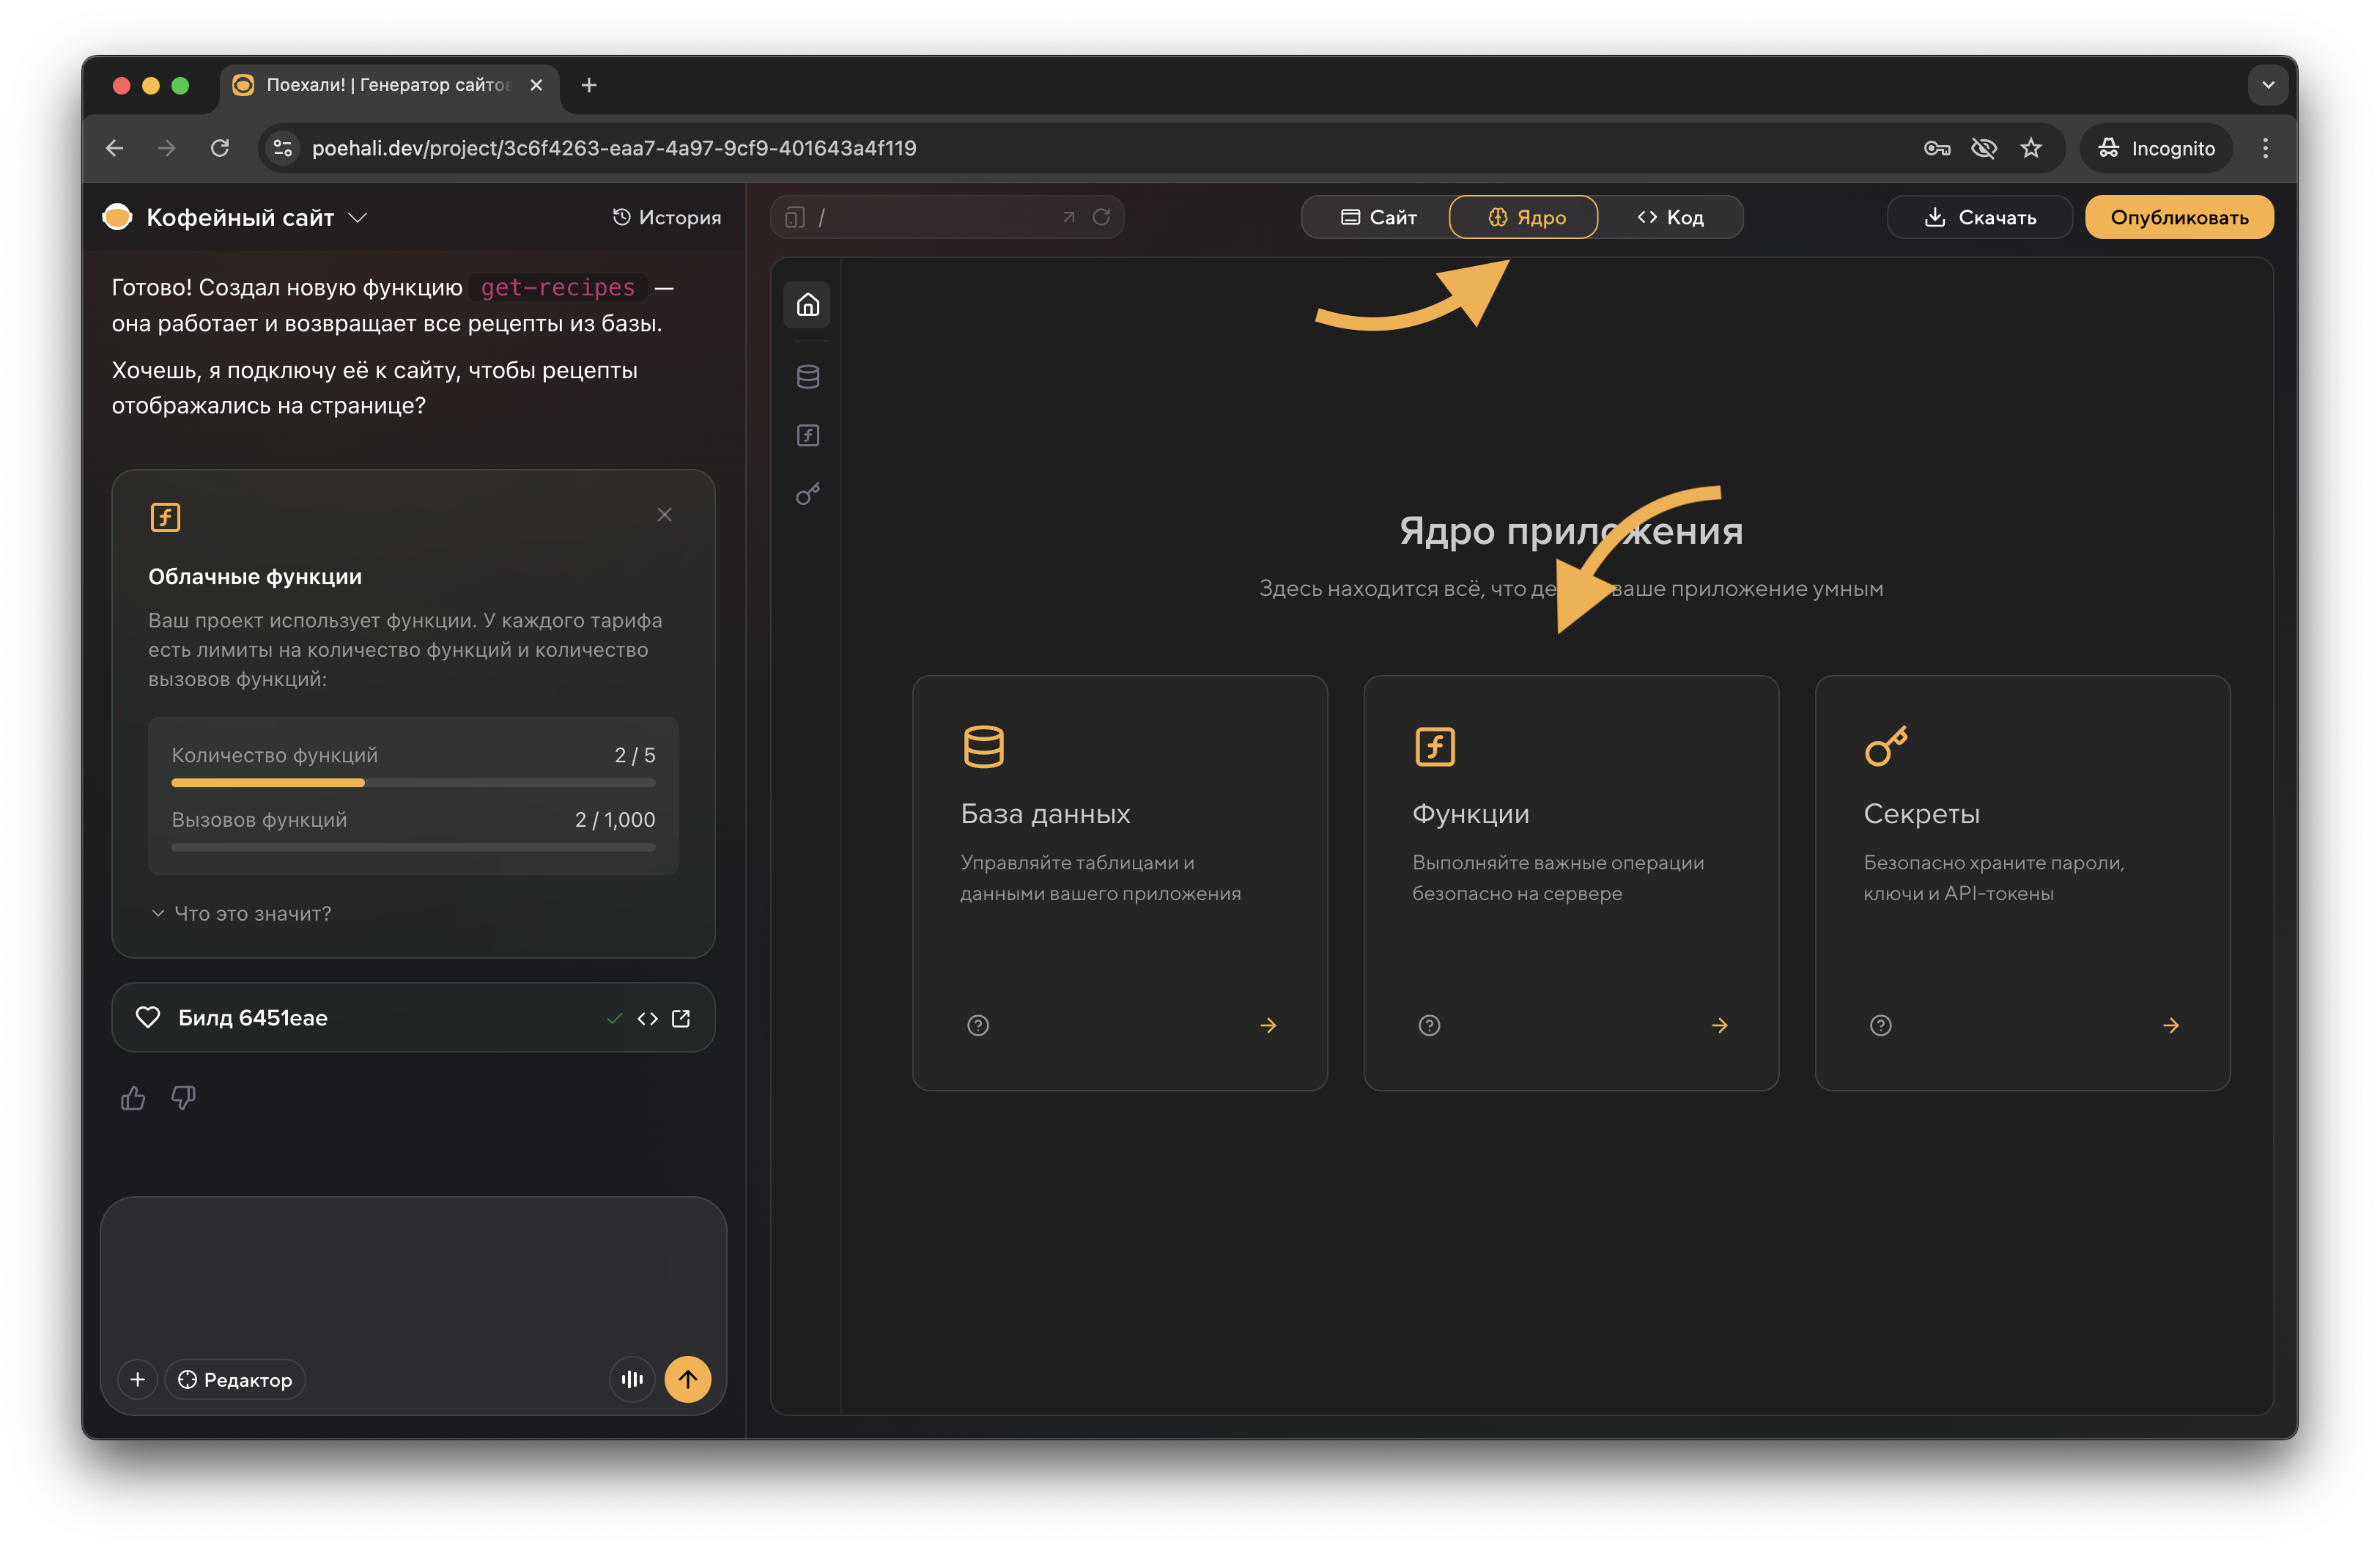
Task: Toggle the Редактор mode button
Action: [235, 1379]
